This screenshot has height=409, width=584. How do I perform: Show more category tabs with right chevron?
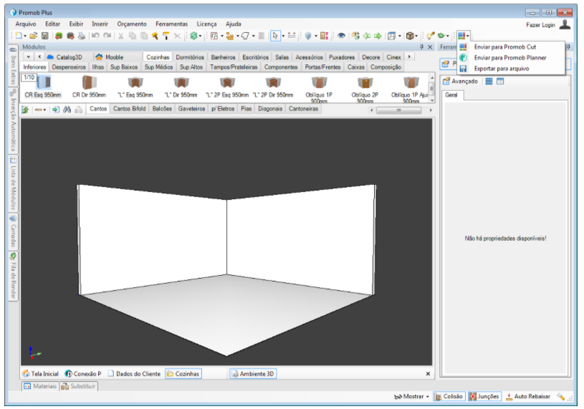409,57
